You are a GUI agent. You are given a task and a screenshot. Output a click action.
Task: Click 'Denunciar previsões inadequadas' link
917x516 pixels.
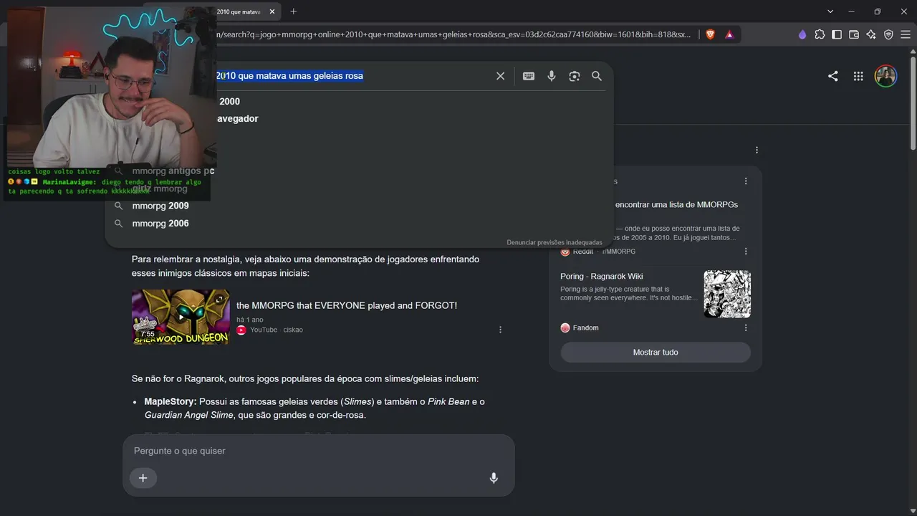click(x=554, y=242)
